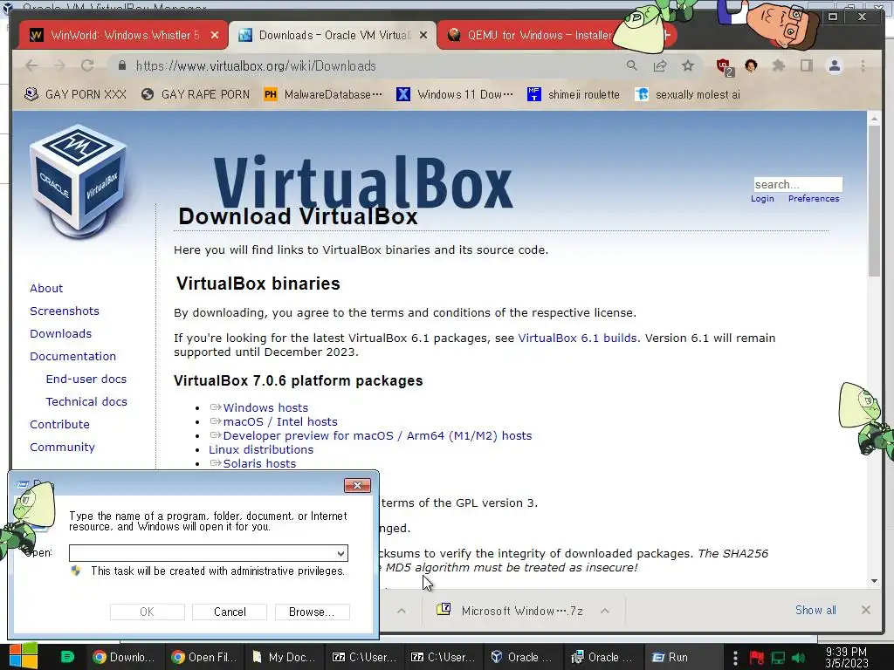Expand the Run dialog Open combo box
This screenshot has width=894, height=670.
pos(340,553)
